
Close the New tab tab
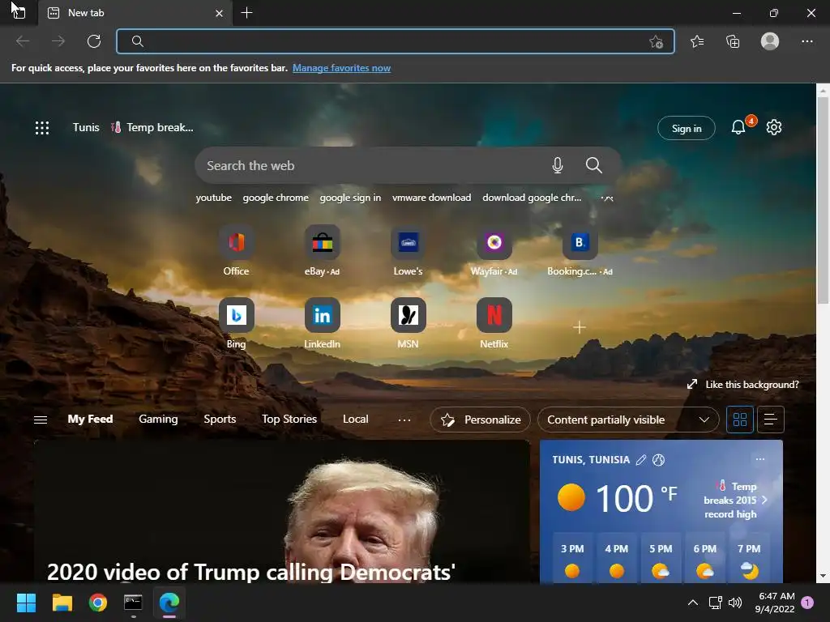pos(219,13)
